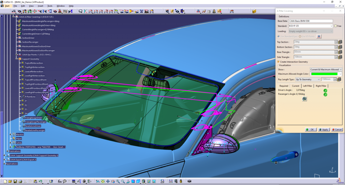This screenshot has width=345, height=185.
Task: Click the Side Triangle value field
Action: click(x=314, y=57)
